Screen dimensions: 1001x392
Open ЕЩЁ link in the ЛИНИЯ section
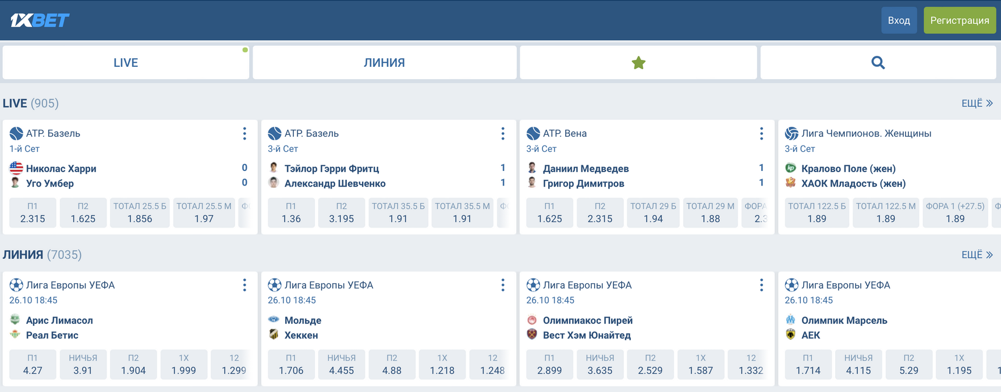tap(977, 254)
